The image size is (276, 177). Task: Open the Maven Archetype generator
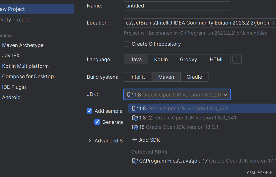(23, 45)
